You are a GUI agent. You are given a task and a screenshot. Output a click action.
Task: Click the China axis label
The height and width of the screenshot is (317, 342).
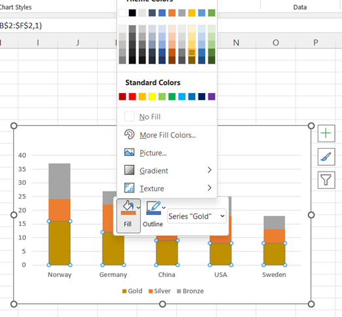coord(166,274)
